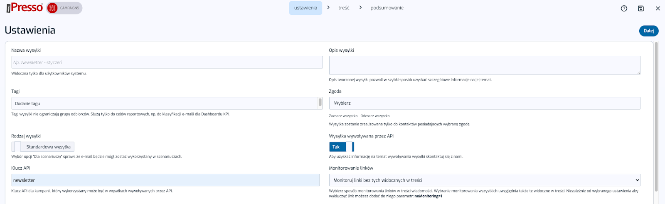Click the Odznacz wszystko link
The height and width of the screenshot is (204, 665).
pos(375,116)
